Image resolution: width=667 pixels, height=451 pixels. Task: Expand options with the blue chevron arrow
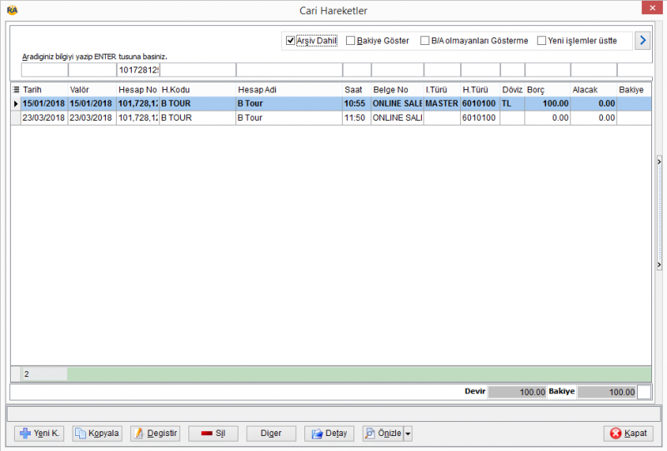[642, 41]
